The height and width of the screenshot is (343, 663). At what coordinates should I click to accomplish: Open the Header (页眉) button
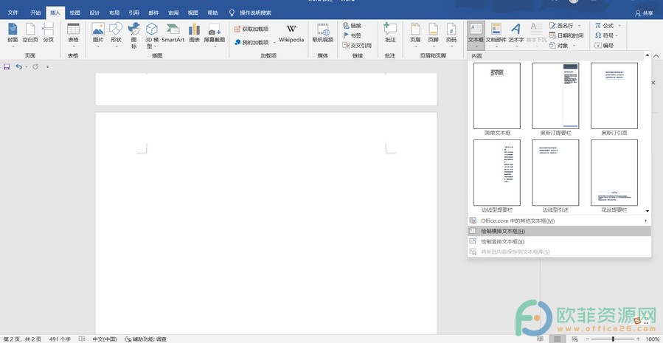tap(415, 35)
